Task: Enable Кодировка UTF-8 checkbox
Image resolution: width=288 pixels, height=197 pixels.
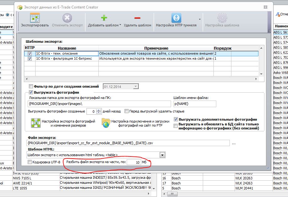Action: point(30,162)
